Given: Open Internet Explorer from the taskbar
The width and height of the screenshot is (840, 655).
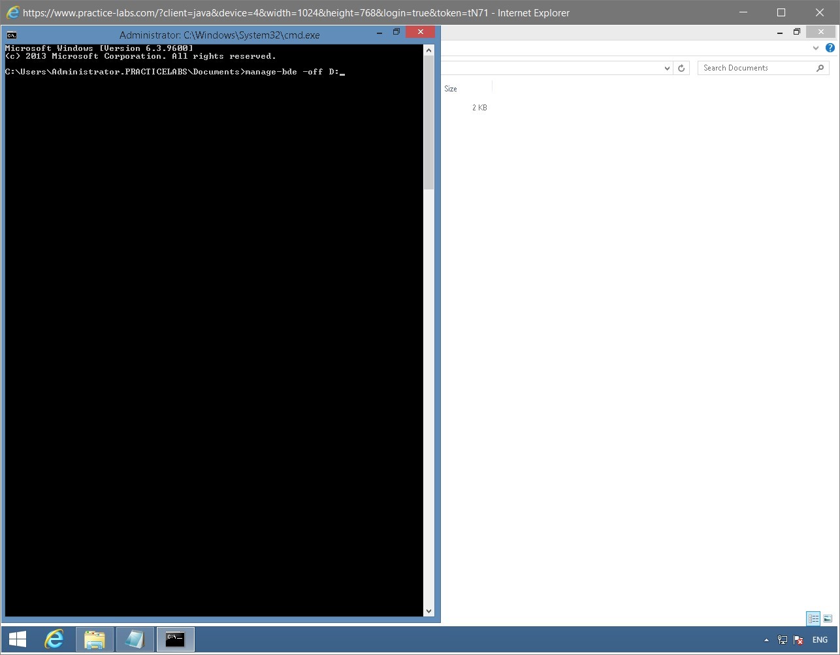Looking at the screenshot, I should [x=54, y=639].
